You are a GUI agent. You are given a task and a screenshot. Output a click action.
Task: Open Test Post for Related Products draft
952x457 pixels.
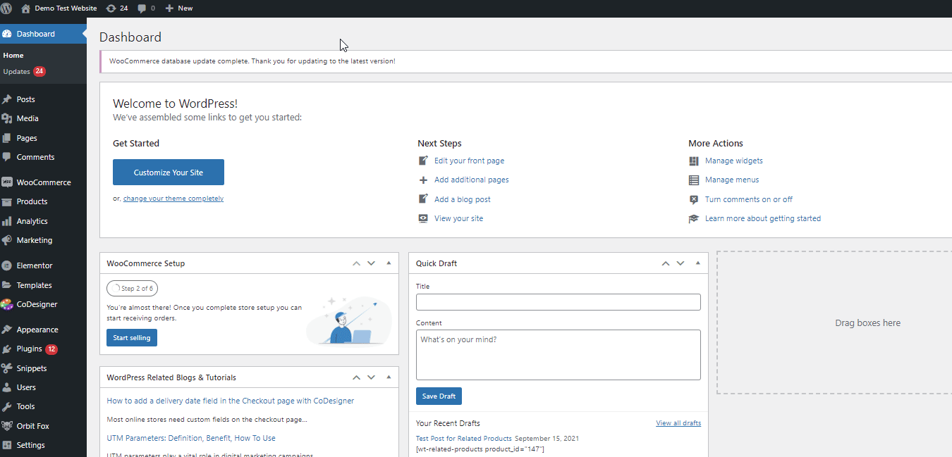464,438
